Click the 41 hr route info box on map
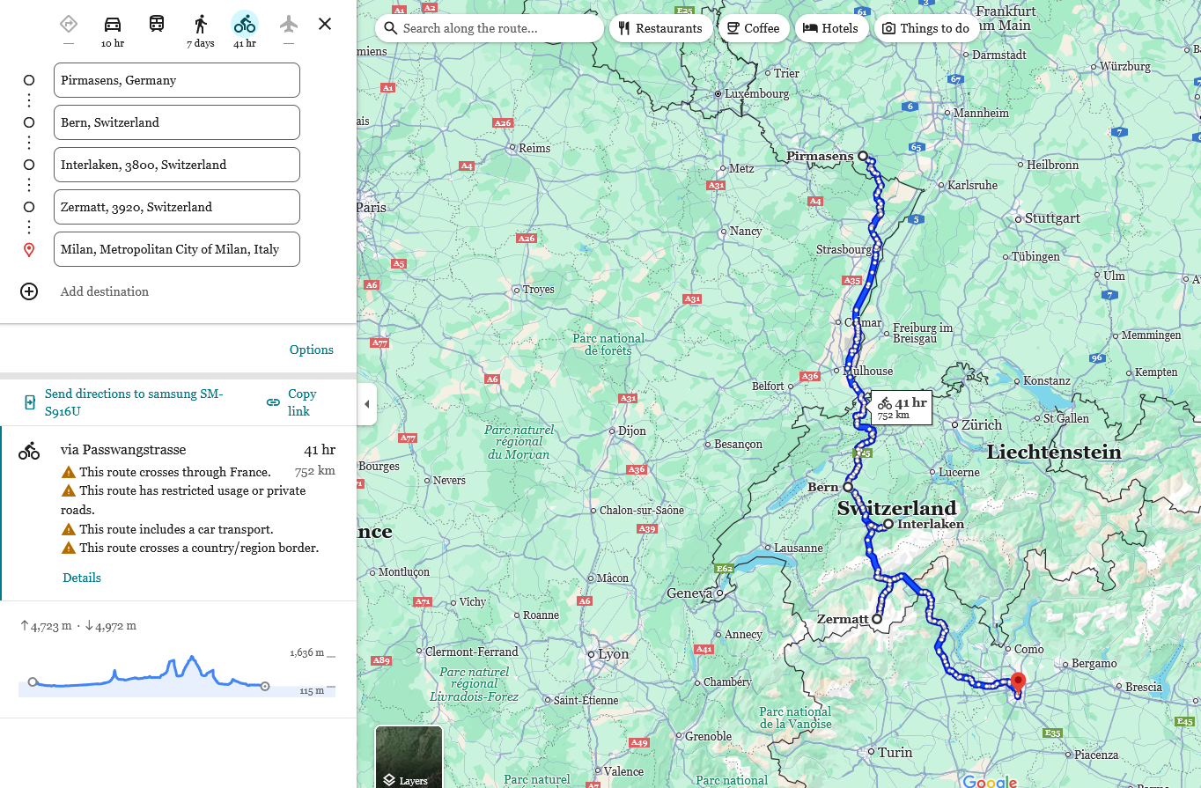Viewport: 1201px width, 788px height. (902, 408)
